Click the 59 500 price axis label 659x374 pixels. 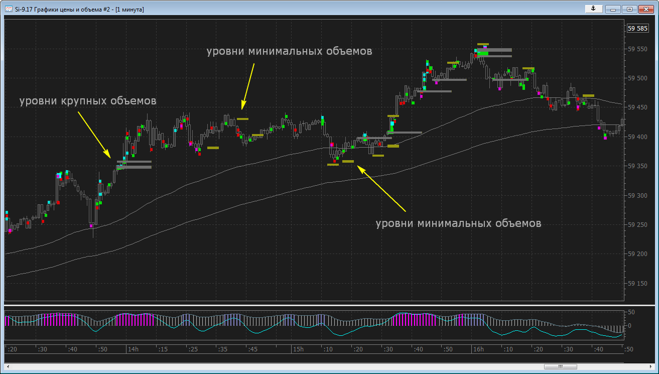click(638, 78)
